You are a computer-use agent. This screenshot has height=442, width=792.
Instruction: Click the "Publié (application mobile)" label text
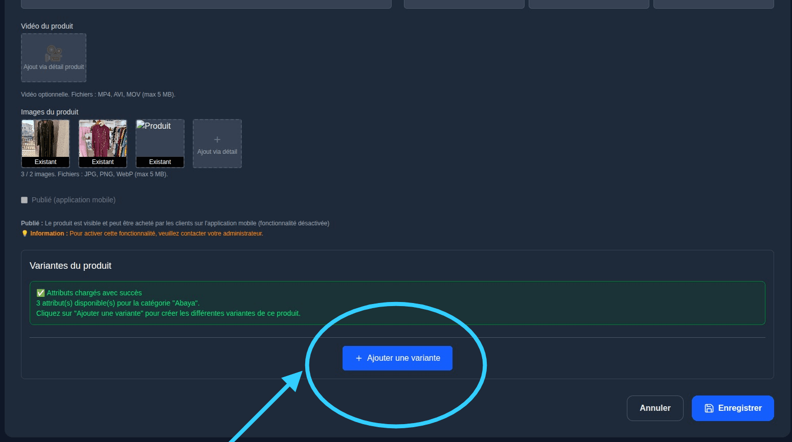click(x=74, y=200)
